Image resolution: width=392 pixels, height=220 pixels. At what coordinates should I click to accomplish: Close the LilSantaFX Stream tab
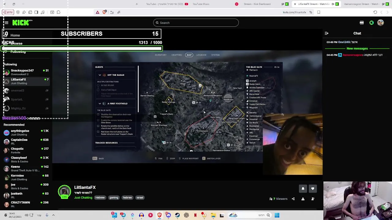[295, 4]
